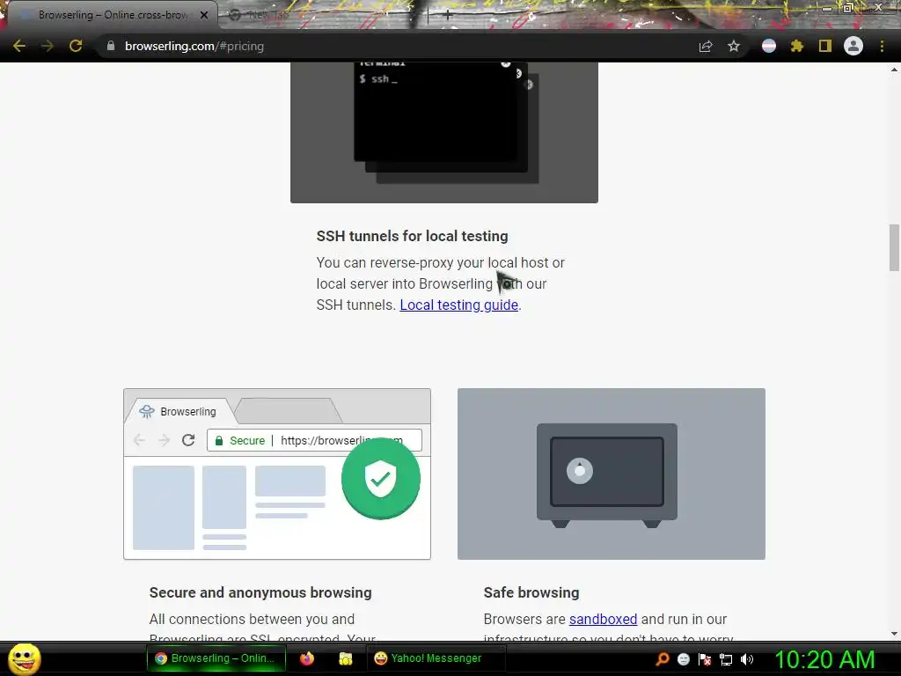Screen dimensions: 901x676
Task: Close the Browserling tab
Action: (x=204, y=15)
